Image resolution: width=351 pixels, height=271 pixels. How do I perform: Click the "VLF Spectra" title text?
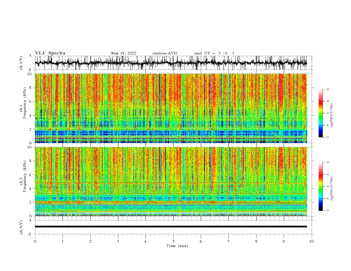(50, 53)
